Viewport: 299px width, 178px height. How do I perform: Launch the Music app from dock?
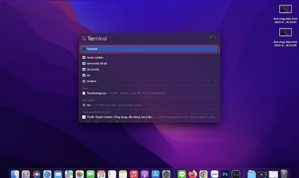pos(134,174)
